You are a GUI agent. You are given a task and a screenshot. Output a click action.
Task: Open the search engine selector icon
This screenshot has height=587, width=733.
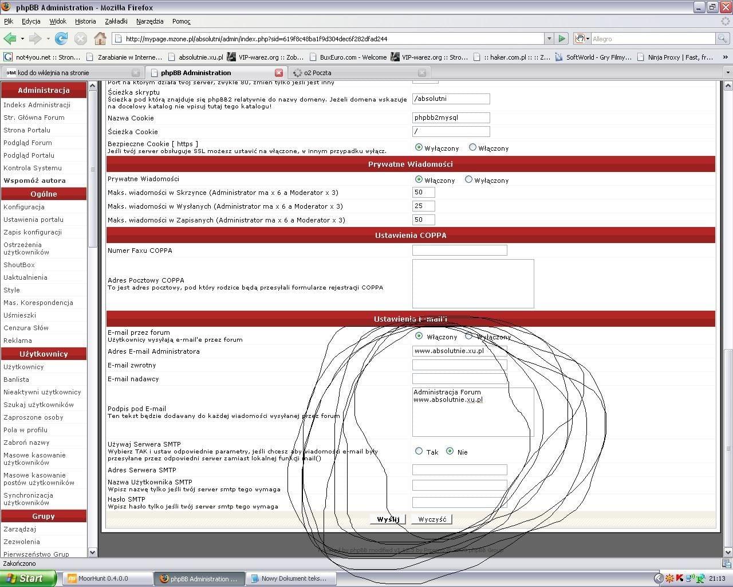[582, 38]
